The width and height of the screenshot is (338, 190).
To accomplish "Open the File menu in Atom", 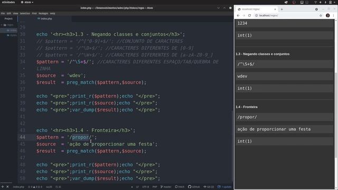I will pyautogui.click(x=3, y=13).
